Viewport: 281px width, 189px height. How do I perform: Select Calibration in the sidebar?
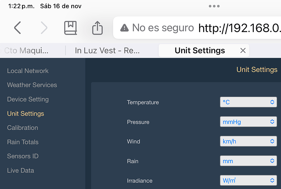tap(22, 128)
